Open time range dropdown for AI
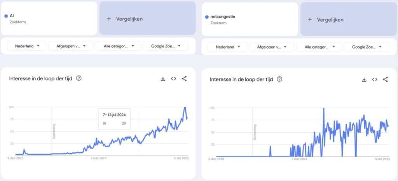 point(71,46)
